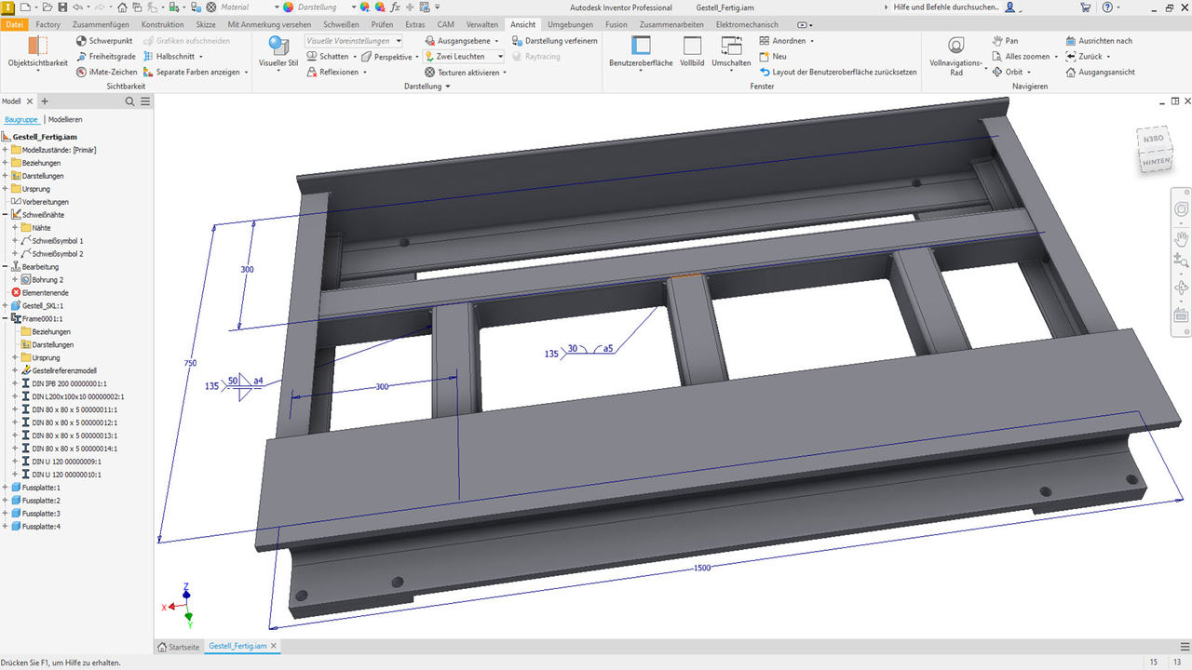Toggle Freiheitsgrade display
Screen dimensions: 1192x670
(105, 56)
